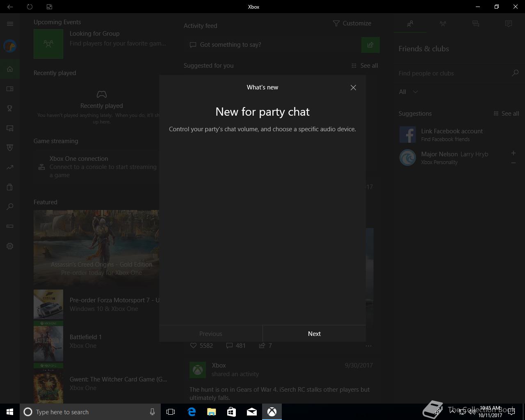Close the What's new dialog

[x=353, y=87]
